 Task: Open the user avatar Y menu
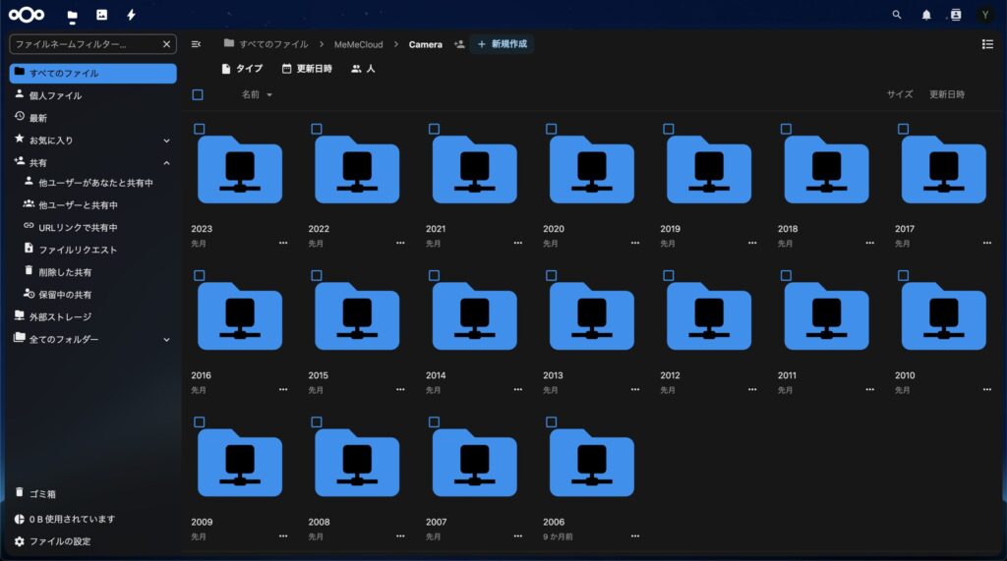985,15
